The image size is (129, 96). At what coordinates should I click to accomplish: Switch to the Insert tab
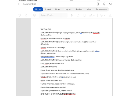pyautogui.click(x=48, y=9)
